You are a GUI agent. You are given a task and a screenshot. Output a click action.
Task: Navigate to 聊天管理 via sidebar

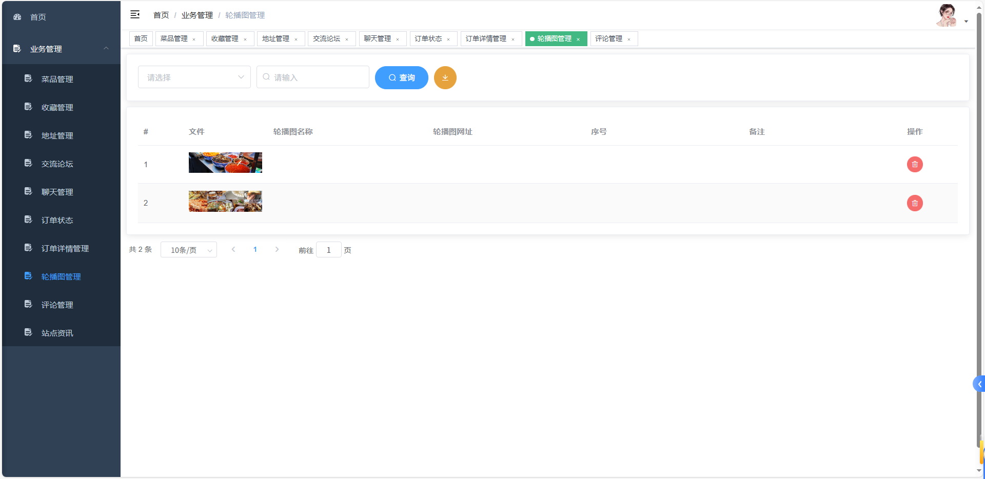[57, 191]
